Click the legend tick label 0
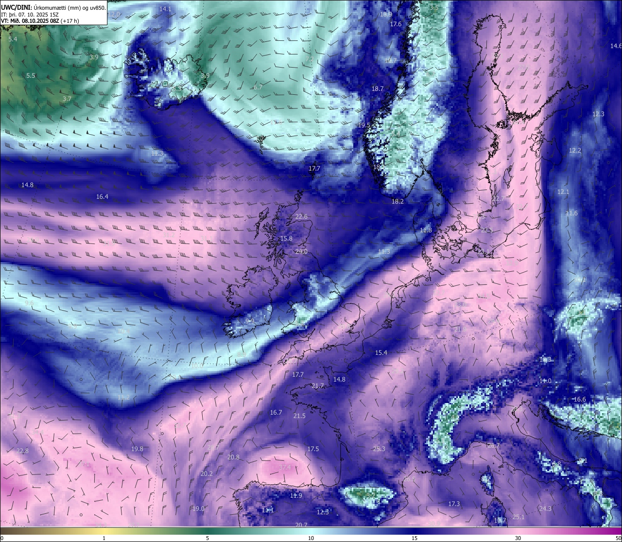 pos(2,538)
